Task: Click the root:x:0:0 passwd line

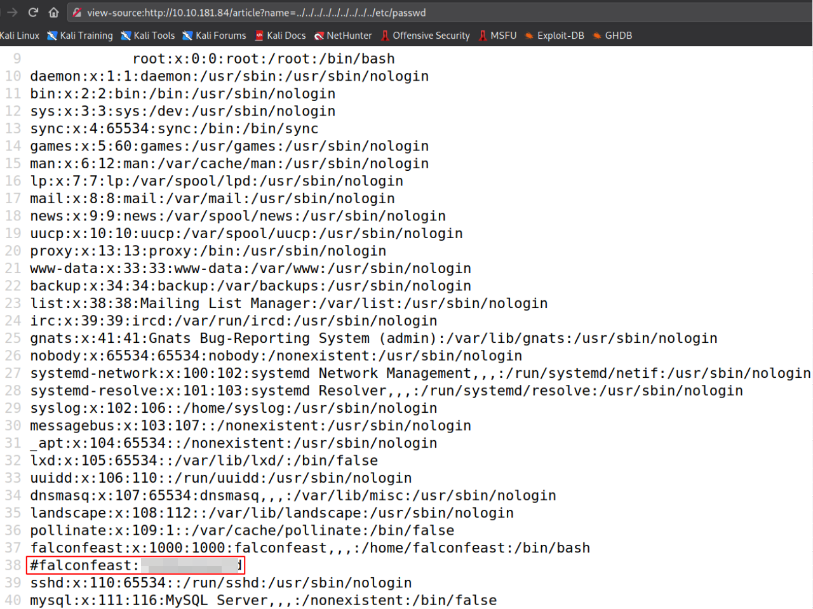Action: click(x=264, y=59)
